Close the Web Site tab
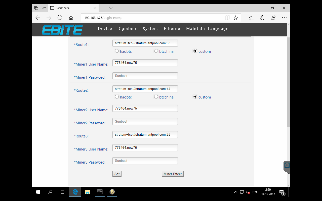The image size is (322, 201). coord(95,8)
